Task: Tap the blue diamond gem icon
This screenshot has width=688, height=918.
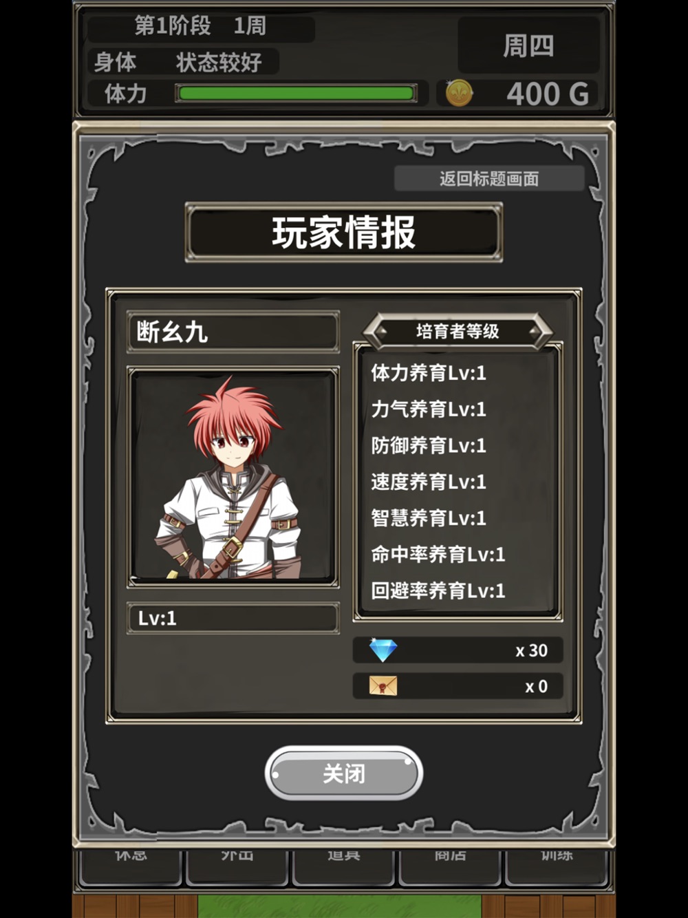Action: [383, 650]
